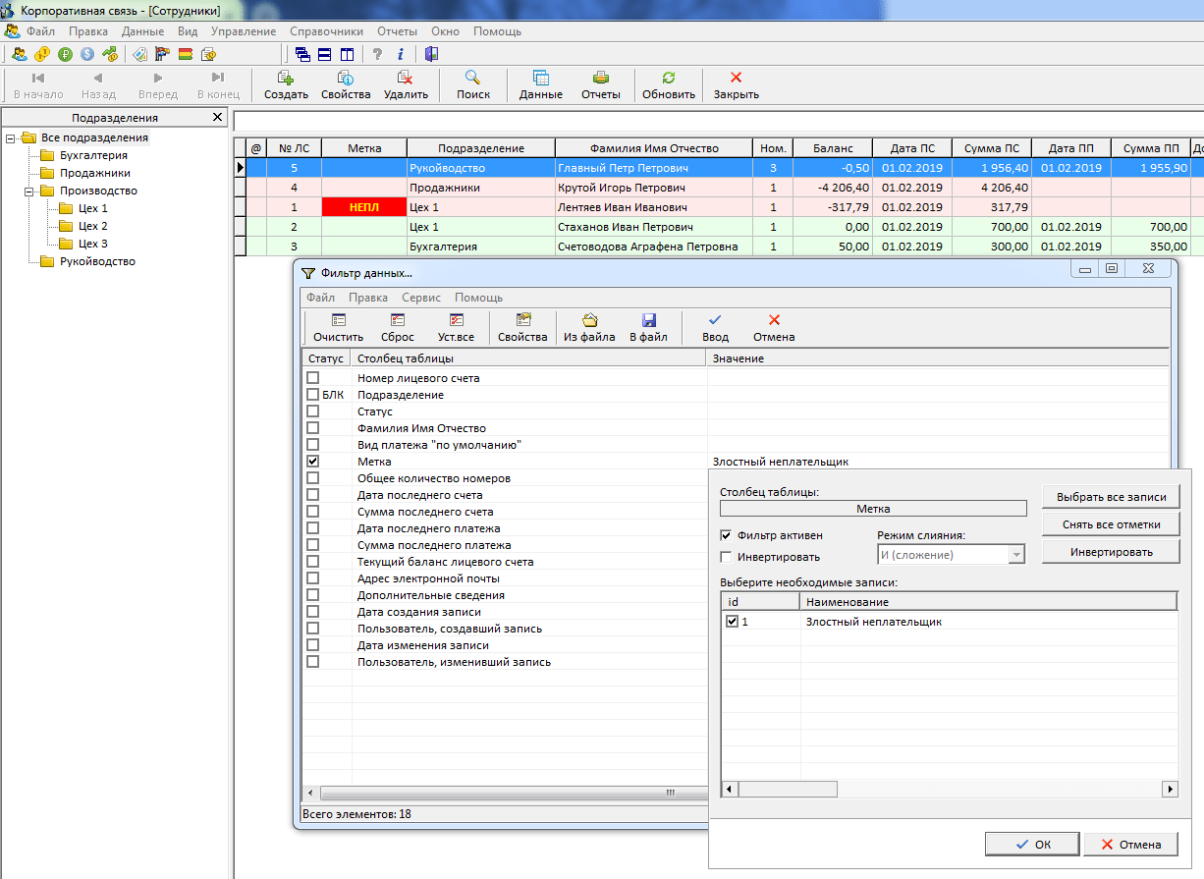Click the OK button

click(1030, 844)
